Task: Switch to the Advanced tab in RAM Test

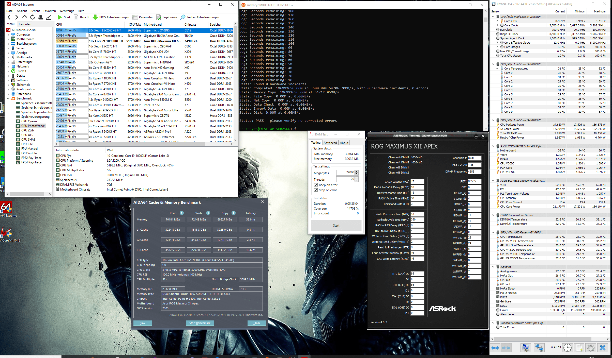Action: click(x=330, y=143)
